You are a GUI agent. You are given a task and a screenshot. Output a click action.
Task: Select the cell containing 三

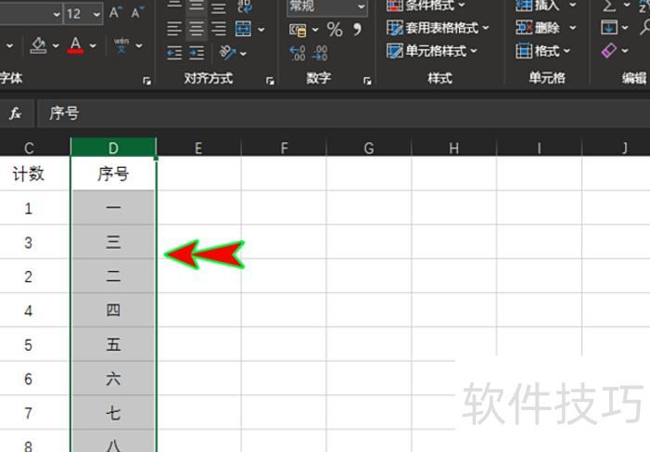click(113, 242)
